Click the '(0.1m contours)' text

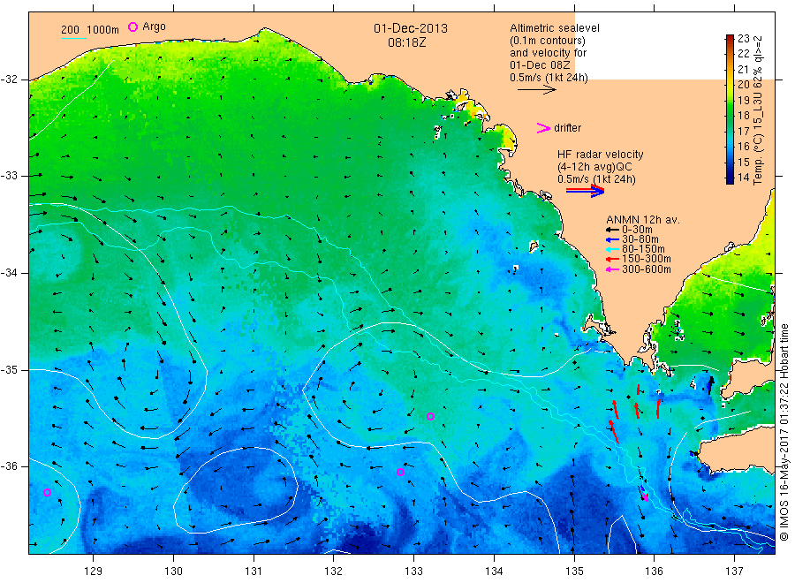548,41
